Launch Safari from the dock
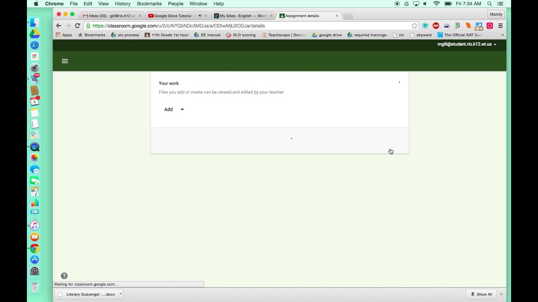538x302 pixels. click(34, 45)
